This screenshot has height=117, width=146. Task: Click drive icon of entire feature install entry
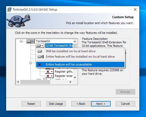click(40, 57)
